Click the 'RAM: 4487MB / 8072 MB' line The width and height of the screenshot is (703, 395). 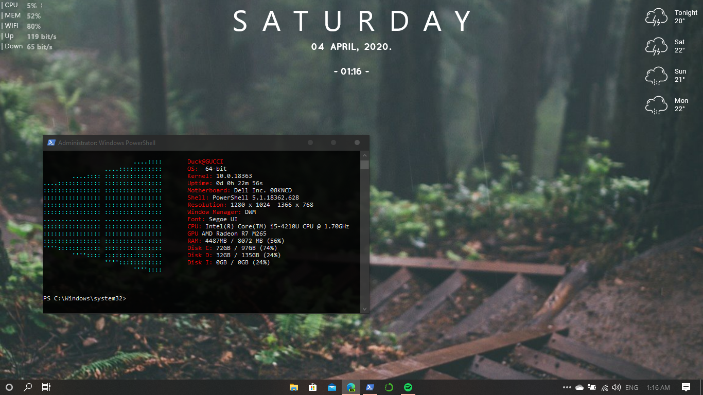(236, 241)
